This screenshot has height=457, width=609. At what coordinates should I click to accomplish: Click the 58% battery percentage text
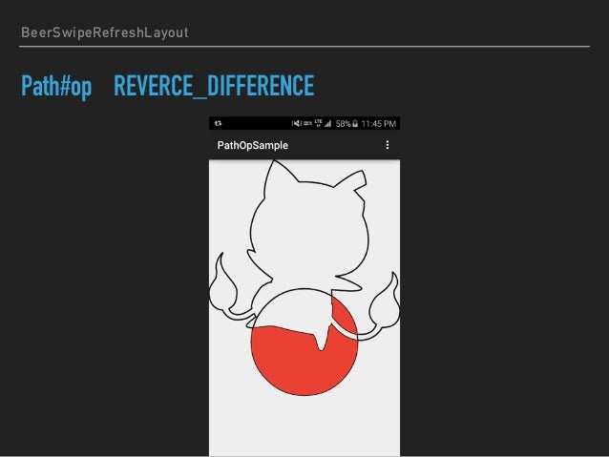(x=344, y=123)
